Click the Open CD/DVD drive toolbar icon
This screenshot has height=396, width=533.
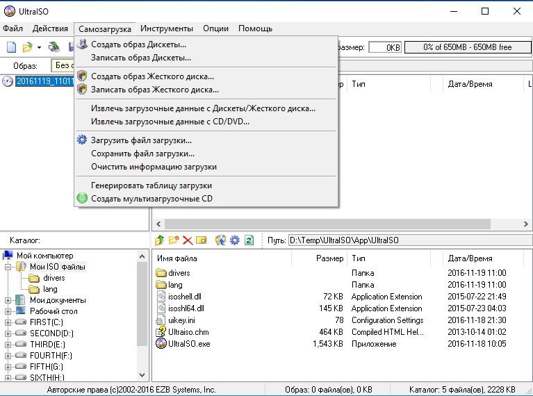pyautogui.click(x=54, y=47)
